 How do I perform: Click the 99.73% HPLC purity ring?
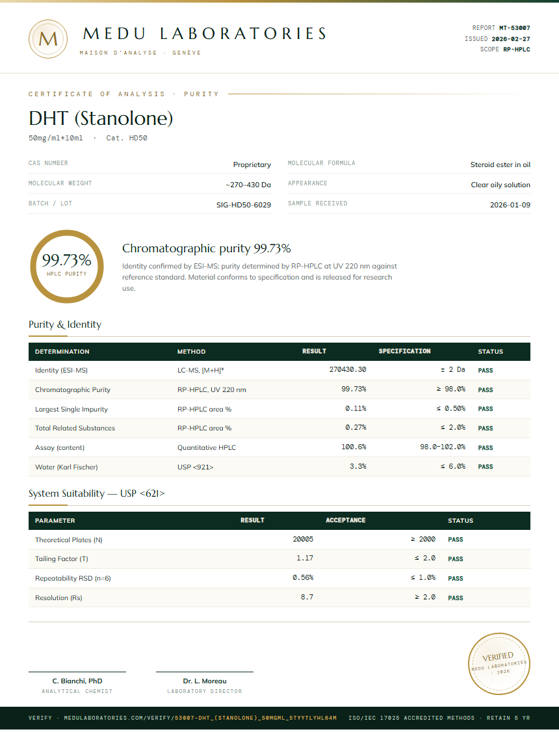tap(67, 267)
